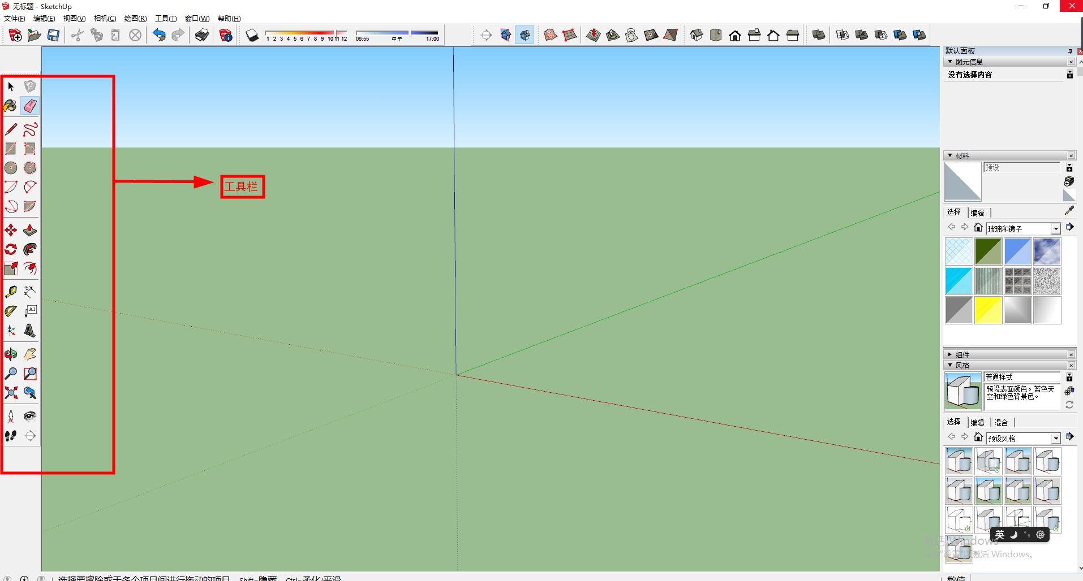Toggle secondary selection pane in Materials
This screenshot has width=1083, height=581.
[x=1070, y=168]
